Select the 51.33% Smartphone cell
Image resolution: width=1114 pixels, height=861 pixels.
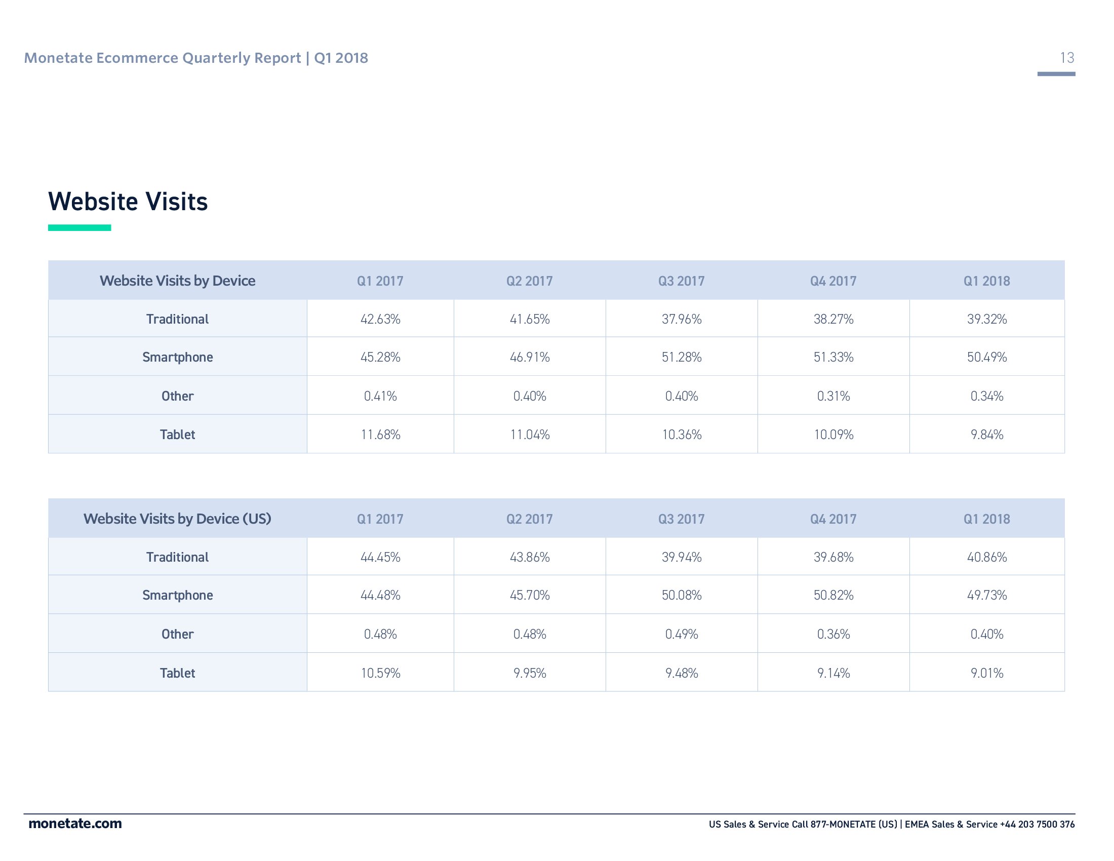tap(833, 357)
